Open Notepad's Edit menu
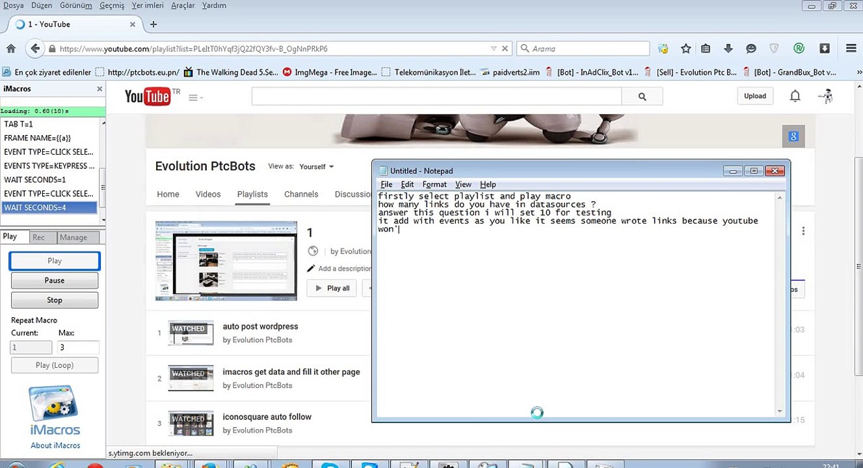Image resolution: width=863 pixels, height=468 pixels. [407, 185]
